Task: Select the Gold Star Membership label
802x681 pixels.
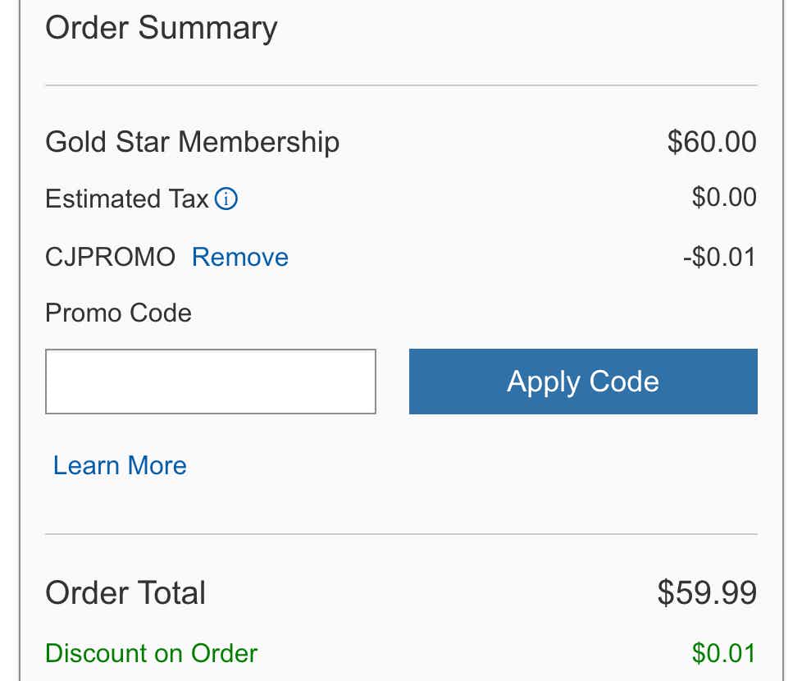Action: pos(192,142)
